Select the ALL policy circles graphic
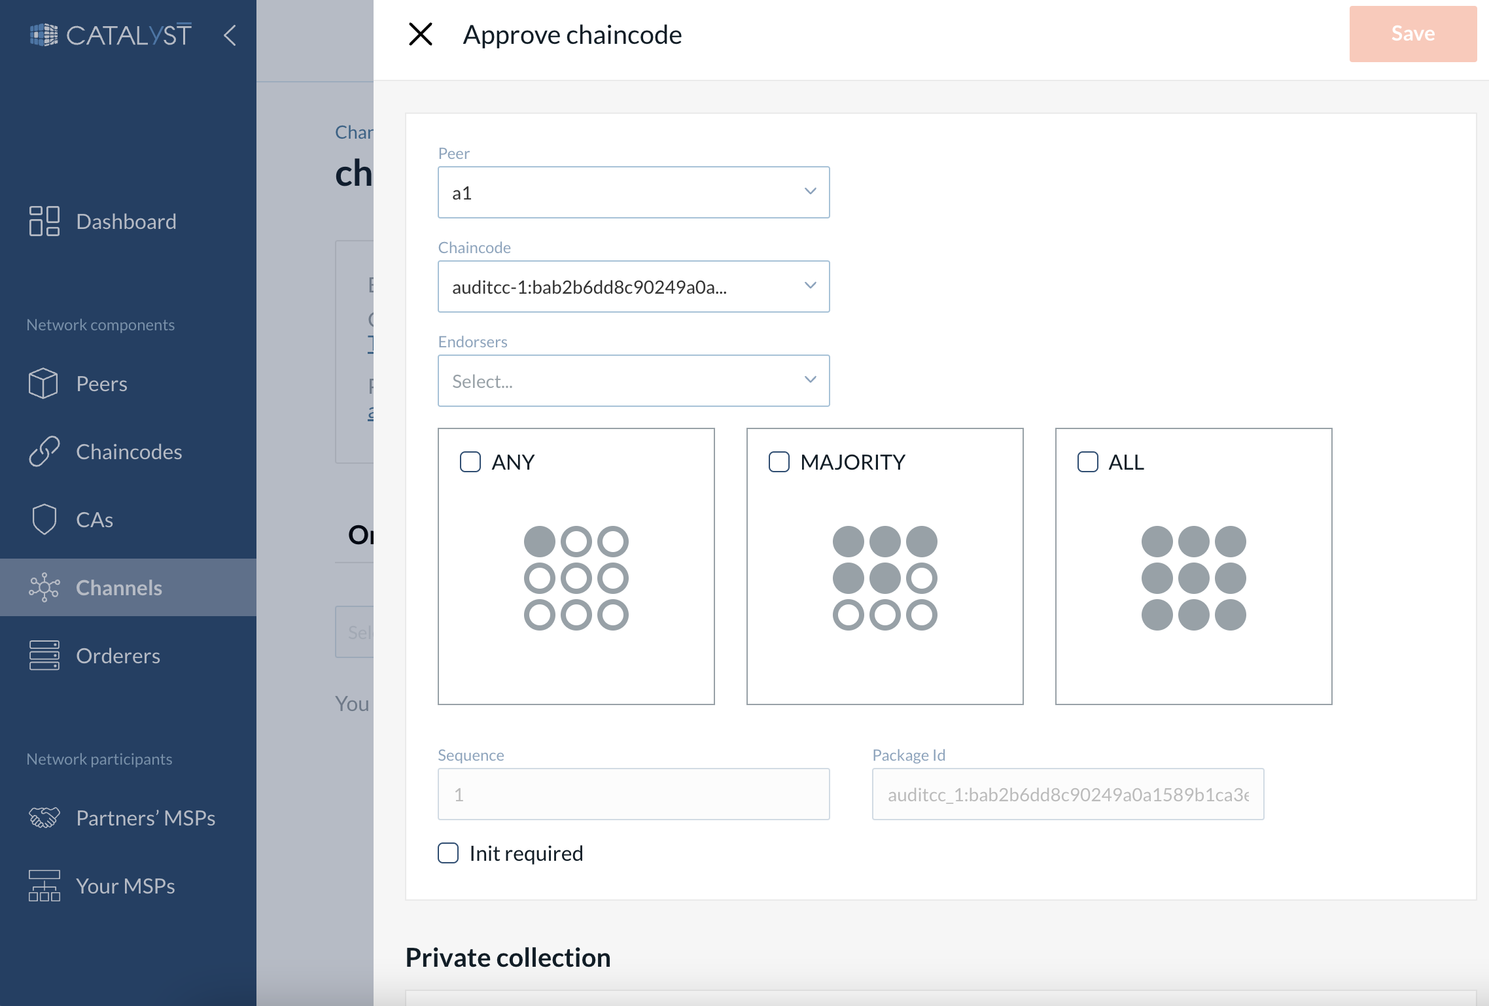 coord(1193,578)
